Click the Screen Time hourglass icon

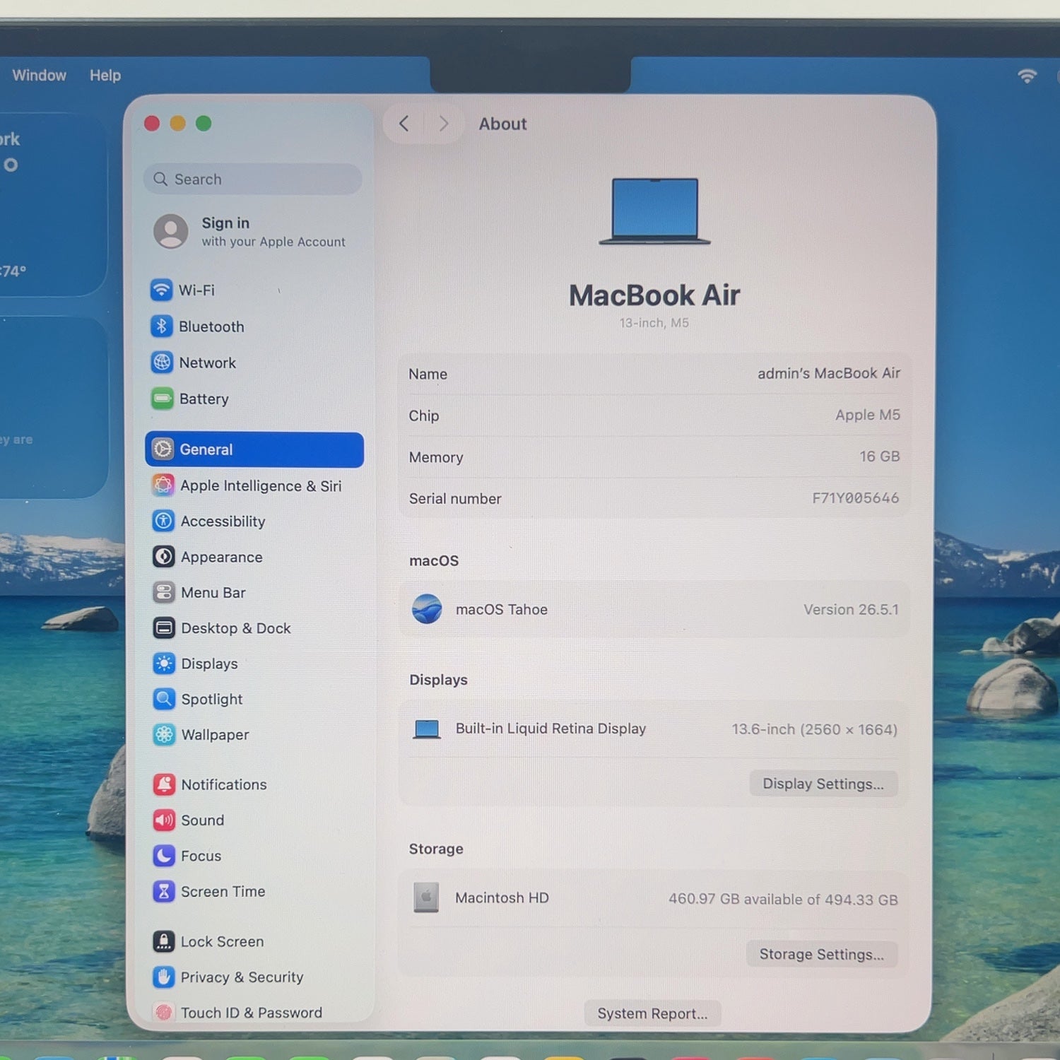pyautogui.click(x=164, y=892)
